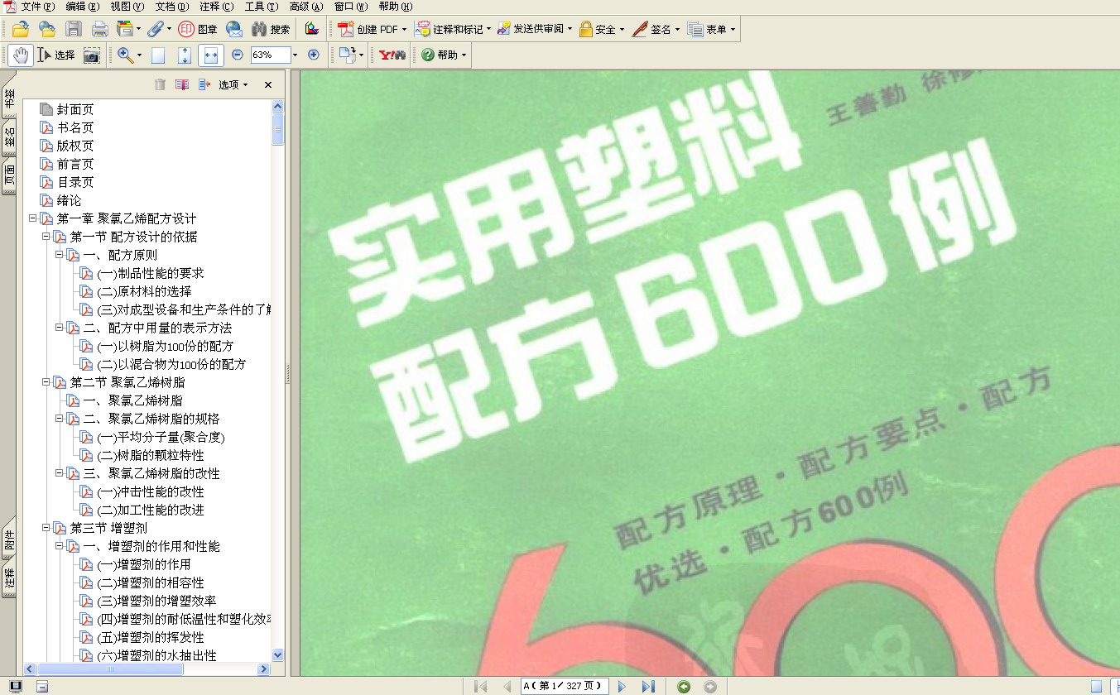The height and width of the screenshot is (695, 1120).
Task: Open the 文档 menu
Action: coord(171,7)
